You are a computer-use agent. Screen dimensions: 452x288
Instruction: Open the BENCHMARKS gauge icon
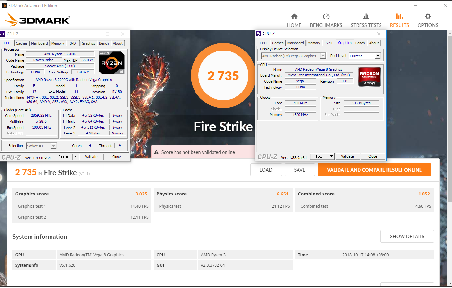point(326,16)
